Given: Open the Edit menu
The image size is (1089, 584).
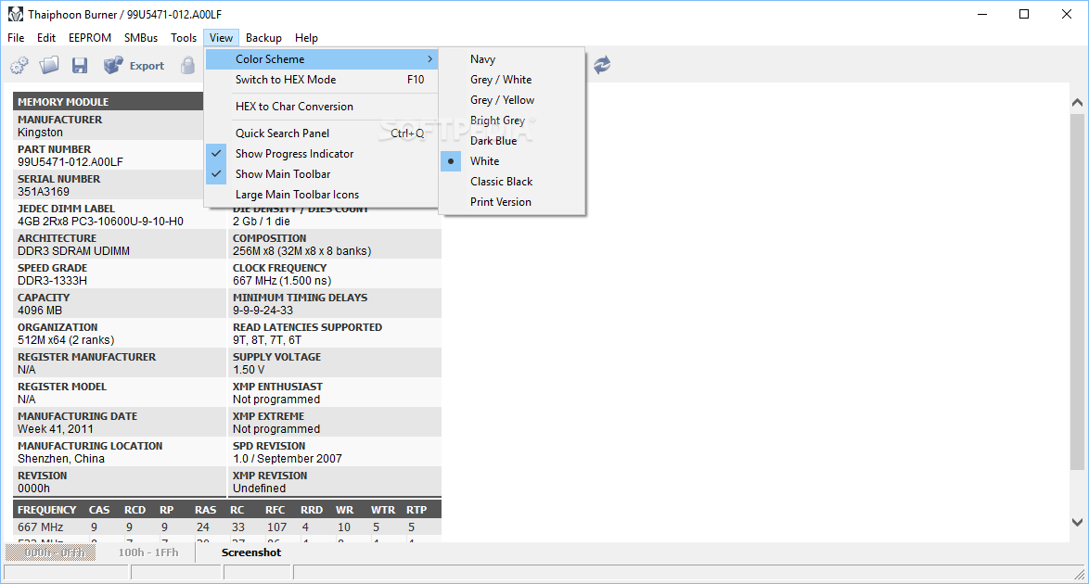Looking at the screenshot, I should [46, 37].
